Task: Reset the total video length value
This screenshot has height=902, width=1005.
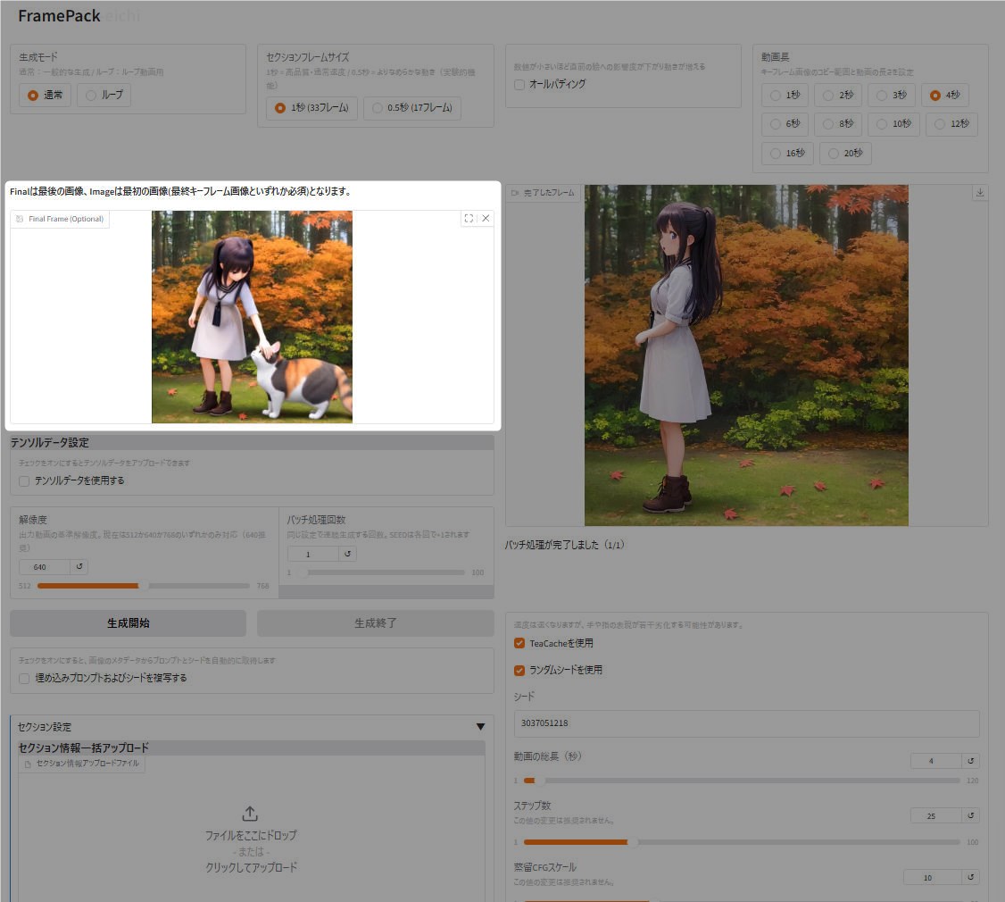Action: click(971, 761)
